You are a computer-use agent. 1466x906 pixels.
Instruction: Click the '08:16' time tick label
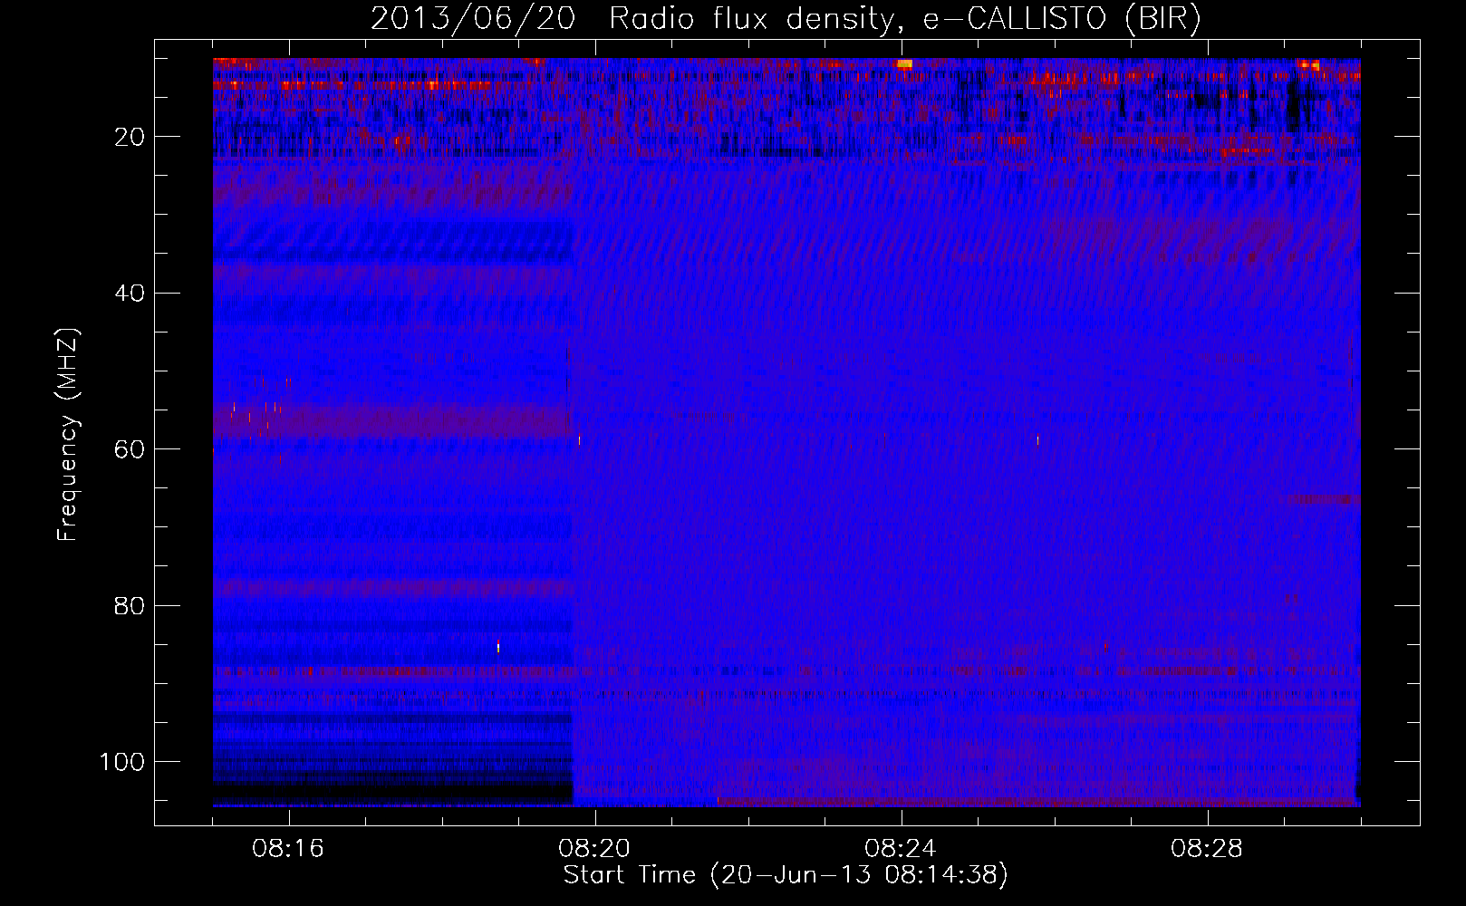pos(288,849)
